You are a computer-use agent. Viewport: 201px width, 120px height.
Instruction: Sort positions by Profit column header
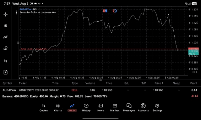[194, 83]
